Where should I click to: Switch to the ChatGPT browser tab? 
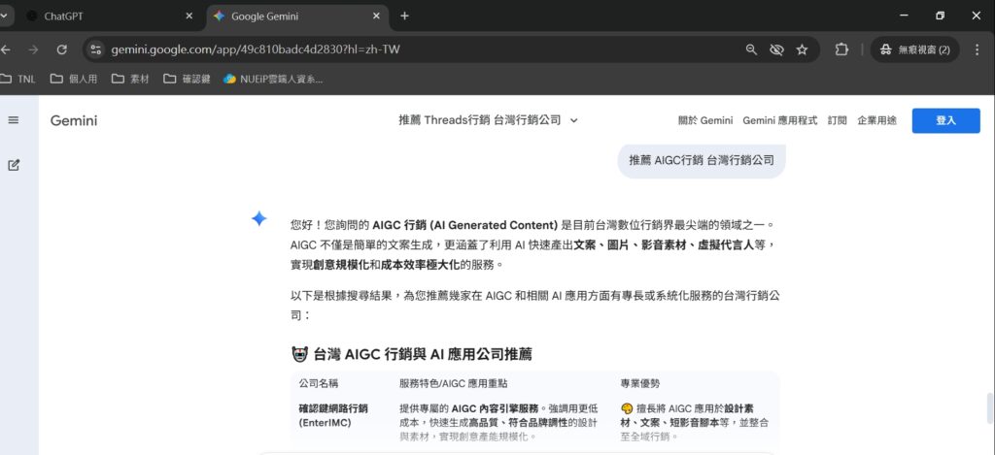[x=108, y=16]
